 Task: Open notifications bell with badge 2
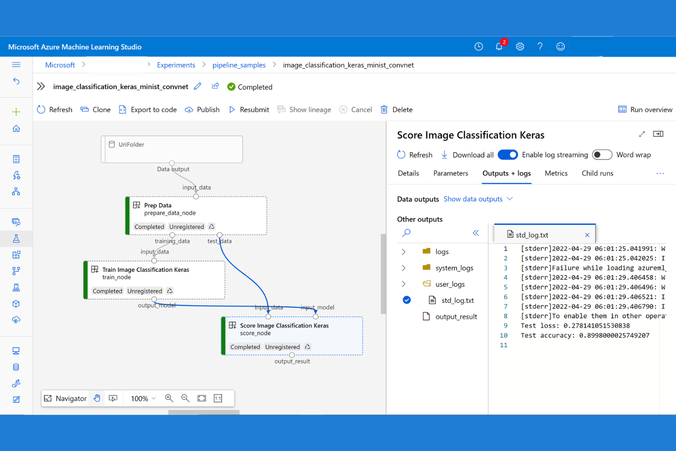pos(499,47)
